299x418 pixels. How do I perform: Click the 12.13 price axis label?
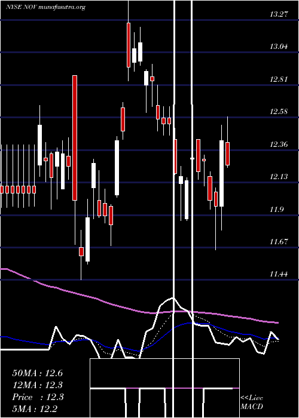(279, 177)
